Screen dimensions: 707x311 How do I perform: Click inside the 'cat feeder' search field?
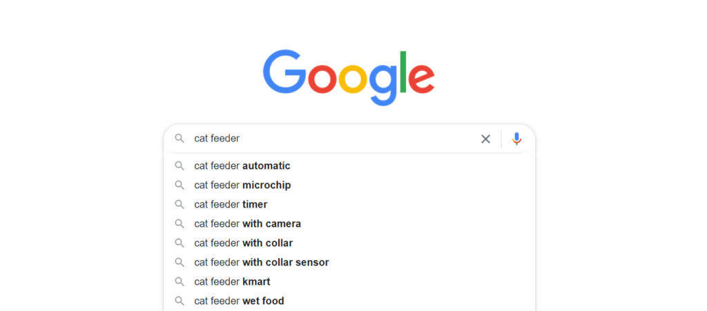tap(333, 139)
